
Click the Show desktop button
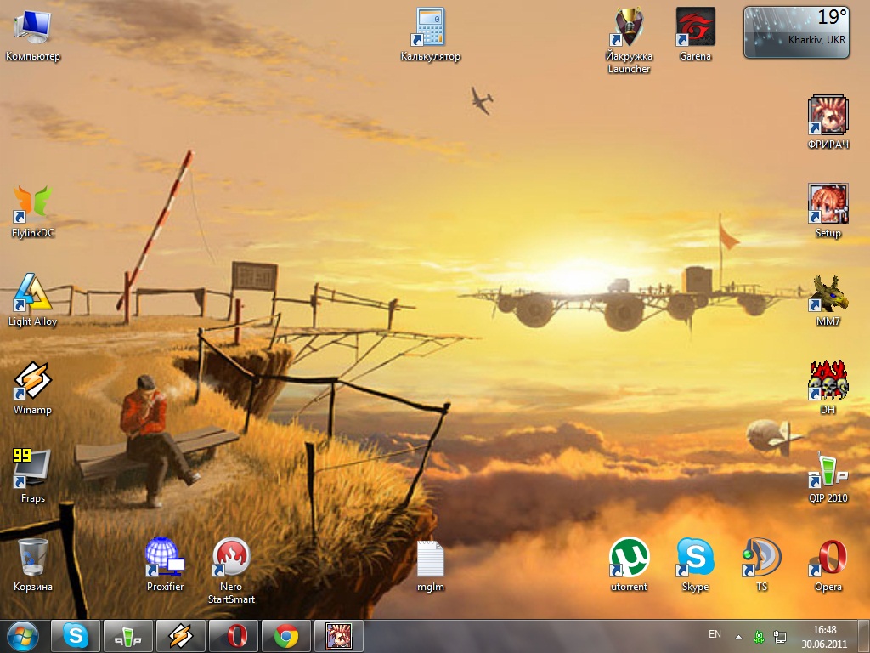click(x=864, y=636)
